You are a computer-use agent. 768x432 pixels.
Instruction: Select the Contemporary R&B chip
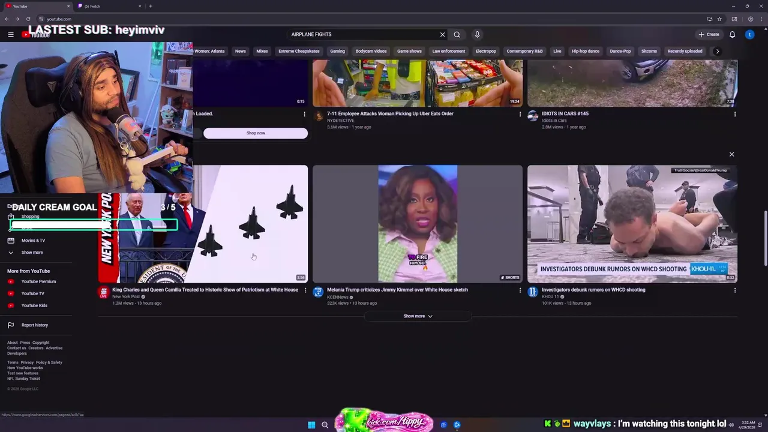point(524,51)
